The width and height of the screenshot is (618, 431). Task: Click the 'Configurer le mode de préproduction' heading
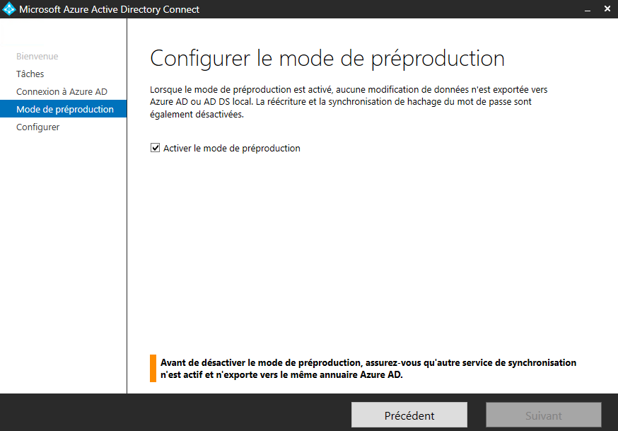click(x=327, y=58)
